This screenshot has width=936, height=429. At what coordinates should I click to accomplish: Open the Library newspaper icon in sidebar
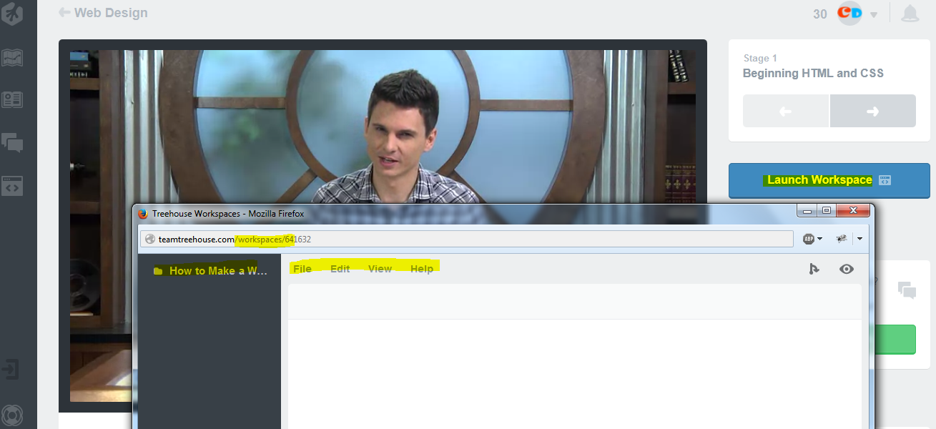pos(12,99)
